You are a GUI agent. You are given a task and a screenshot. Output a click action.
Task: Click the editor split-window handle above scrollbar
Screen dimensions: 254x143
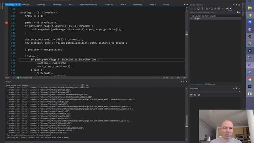(187, 8)
